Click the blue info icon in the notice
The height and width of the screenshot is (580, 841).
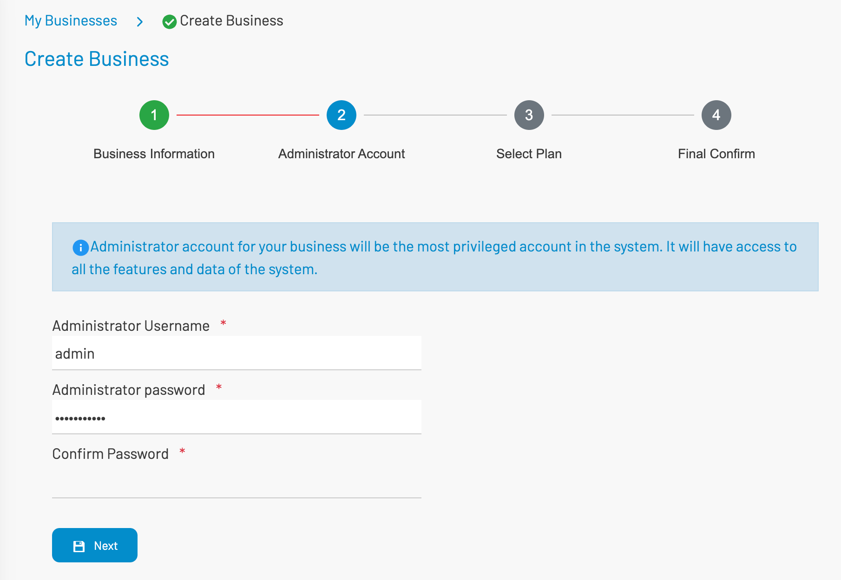pos(80,248)
